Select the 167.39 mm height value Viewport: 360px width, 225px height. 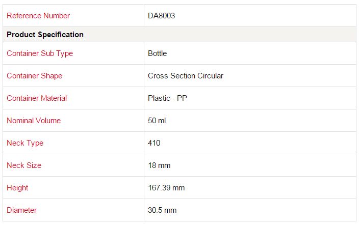pyautogui.click(x=166, y=188)
